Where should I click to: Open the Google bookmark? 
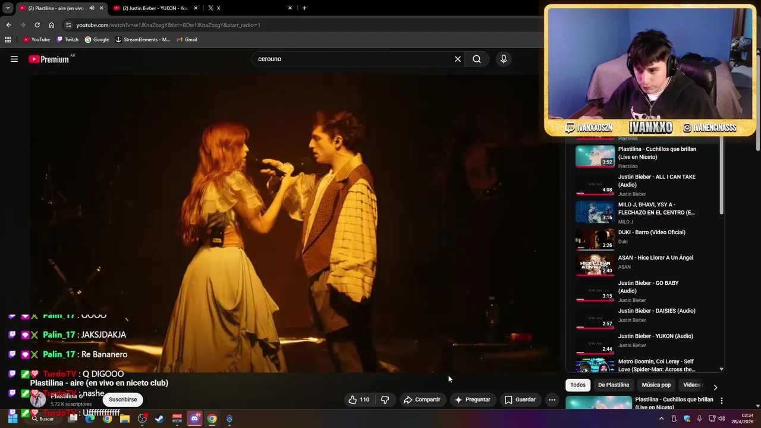pos(97,39)
